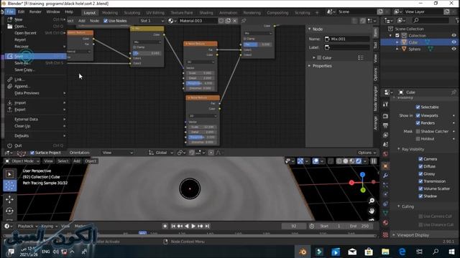Viewport: 460px width, 258px height.
Task: Click the End frame field 250
Action: coord(359,226)
